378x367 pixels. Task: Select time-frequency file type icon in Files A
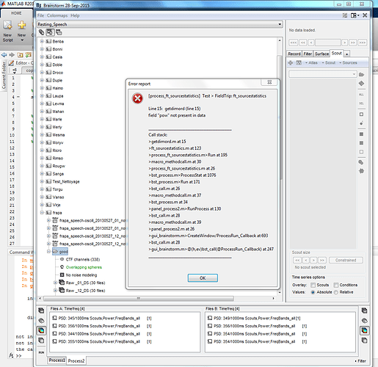(x=41, y=330)
